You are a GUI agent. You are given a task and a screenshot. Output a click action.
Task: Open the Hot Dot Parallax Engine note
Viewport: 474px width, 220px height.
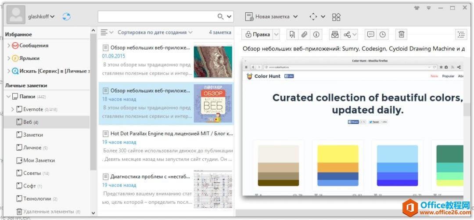click(x=166, y=147)
